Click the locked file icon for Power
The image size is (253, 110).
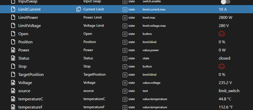pyautogui.click(x=13, y=50)
